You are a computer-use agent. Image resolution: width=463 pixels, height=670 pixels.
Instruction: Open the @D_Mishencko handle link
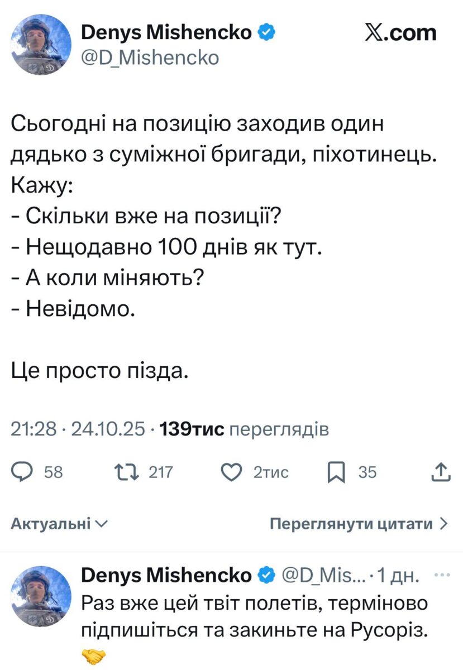click(x=150, y=57)
